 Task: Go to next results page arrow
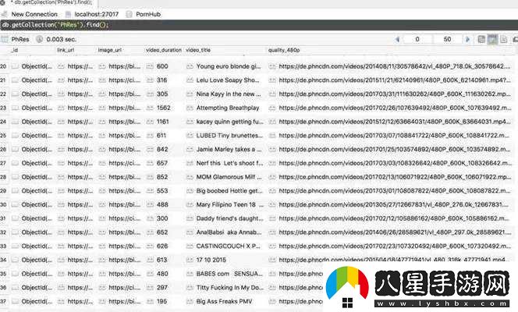click(x=467, y=39)
